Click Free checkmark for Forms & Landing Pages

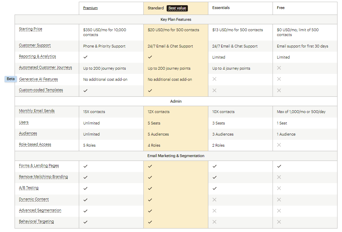279,166
